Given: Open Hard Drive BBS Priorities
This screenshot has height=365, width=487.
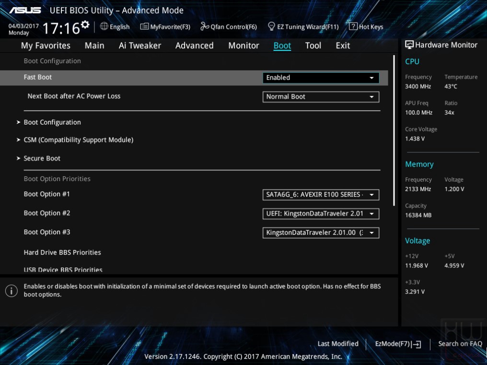Looking at the screenshot, I should pyautogui.click(x=62, y=252).
